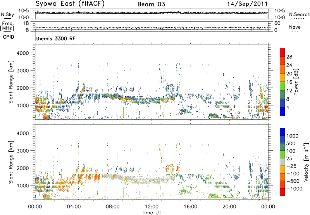
Task: Select the "Nave" legend label
Action: 295,27
